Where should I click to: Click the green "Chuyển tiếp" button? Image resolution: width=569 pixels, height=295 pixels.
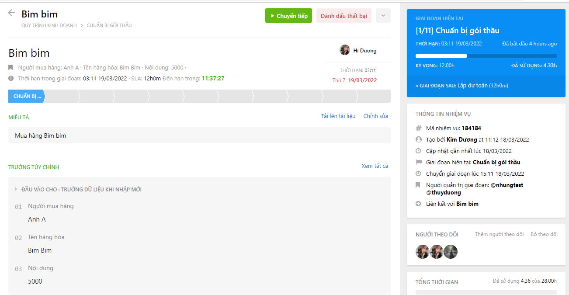pyautogui.click(x=288, y=15)
